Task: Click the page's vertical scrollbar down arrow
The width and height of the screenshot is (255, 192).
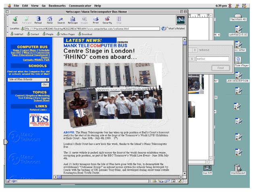Action: 185,173
